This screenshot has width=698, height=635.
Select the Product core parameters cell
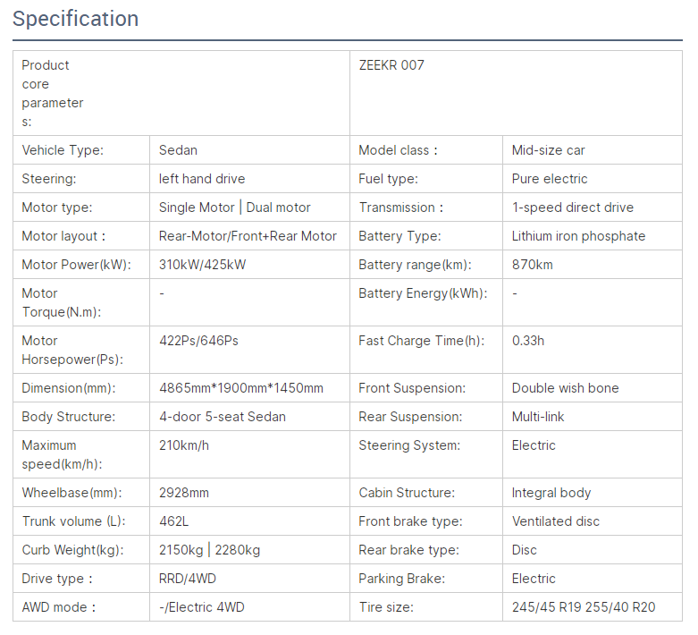(x=53, y=93)
